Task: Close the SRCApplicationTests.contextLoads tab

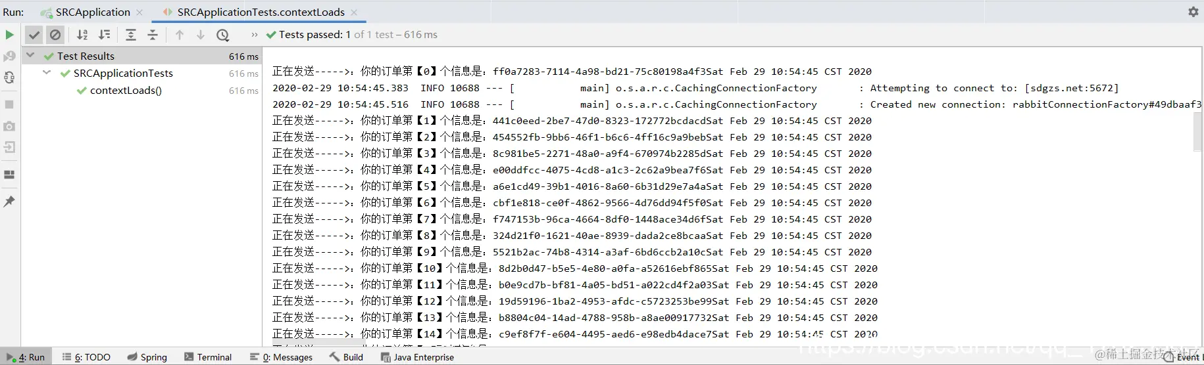Action: point(354,12)
